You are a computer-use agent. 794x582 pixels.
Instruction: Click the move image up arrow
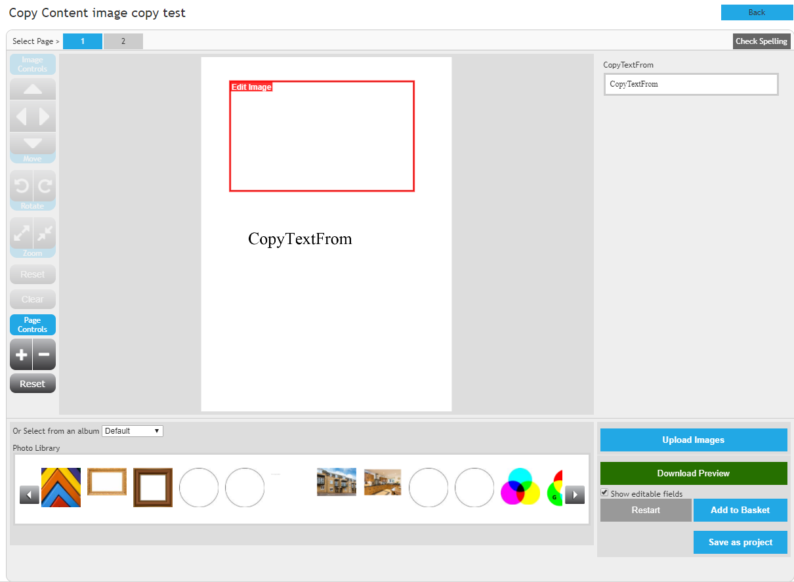tap(33, 89)
